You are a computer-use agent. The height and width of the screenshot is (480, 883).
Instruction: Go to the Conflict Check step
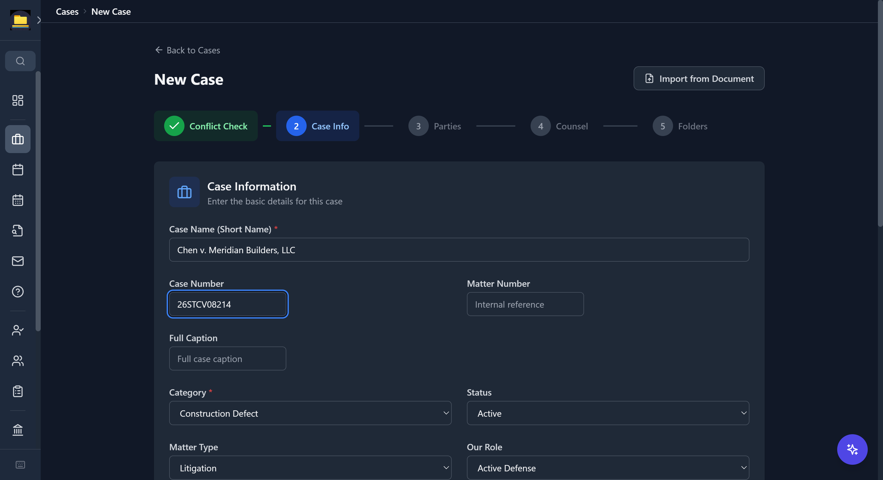(206, 126)
